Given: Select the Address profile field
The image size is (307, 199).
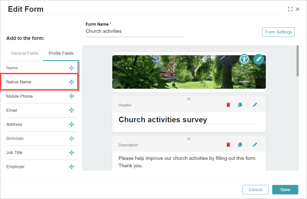Looking at the screenshot, I should [42, 125].
